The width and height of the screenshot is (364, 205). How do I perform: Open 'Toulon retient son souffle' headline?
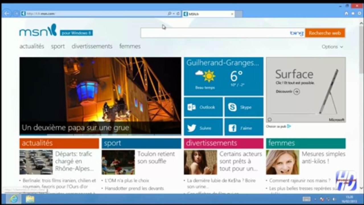tap(156, 157)
